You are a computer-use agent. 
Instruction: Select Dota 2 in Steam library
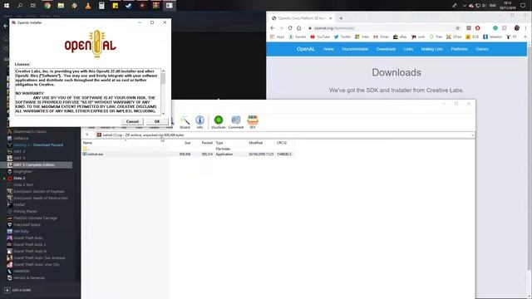click(19, 178)
